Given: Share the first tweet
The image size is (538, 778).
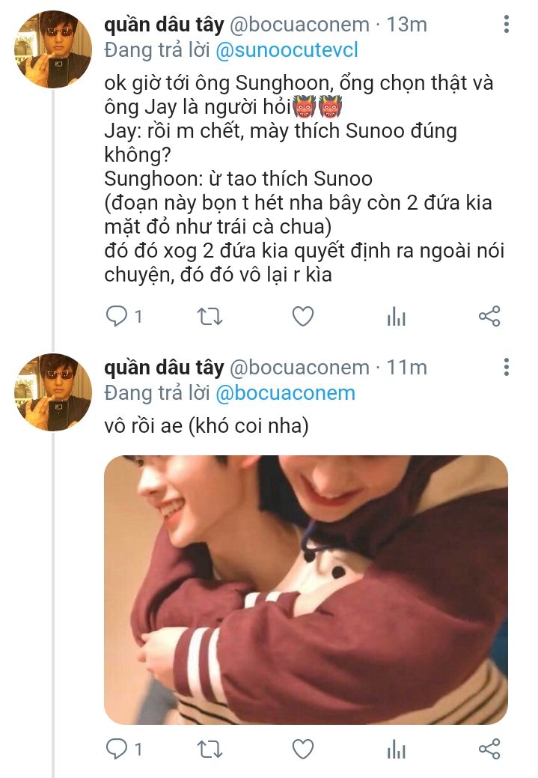Looking at the screenshot, I should 489,317.
